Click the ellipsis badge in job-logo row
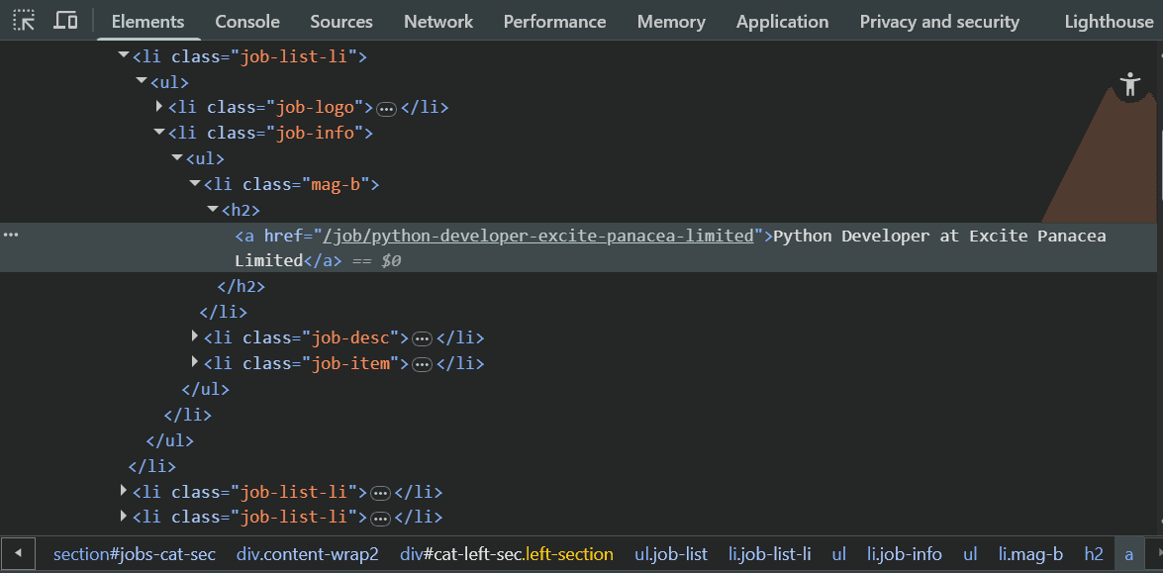The height and width of the screenshot is (573, 1163). pos(386,109)
